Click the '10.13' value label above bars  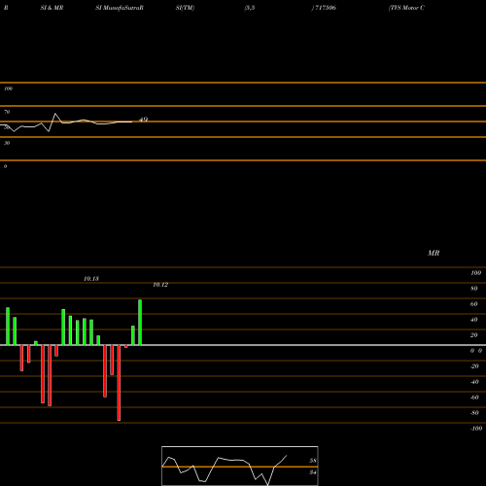[x=91, y=279]
